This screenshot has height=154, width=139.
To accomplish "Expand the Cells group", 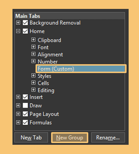I will (x=33, y=83).
